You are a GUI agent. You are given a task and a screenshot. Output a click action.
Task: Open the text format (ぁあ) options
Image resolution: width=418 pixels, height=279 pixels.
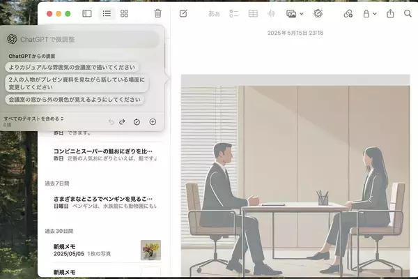pos(214,13)
